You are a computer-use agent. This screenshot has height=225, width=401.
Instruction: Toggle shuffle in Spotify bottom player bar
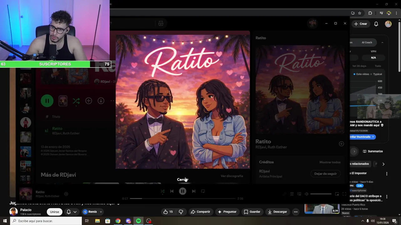click(162, 191)
